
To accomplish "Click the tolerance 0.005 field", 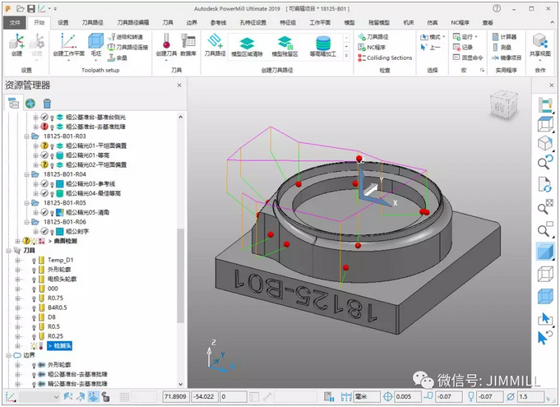I will [x=408, y=396].
